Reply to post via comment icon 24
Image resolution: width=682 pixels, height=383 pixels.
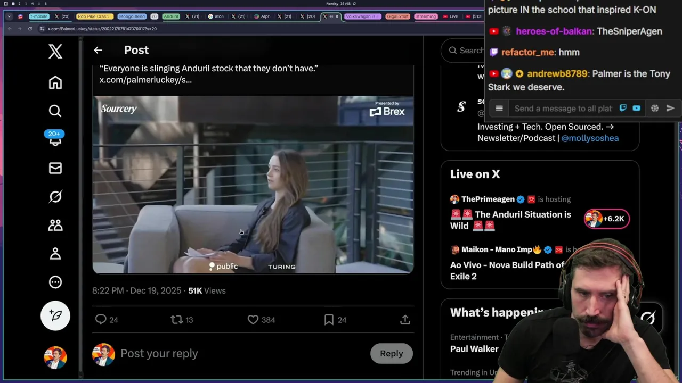coord(106,320)
